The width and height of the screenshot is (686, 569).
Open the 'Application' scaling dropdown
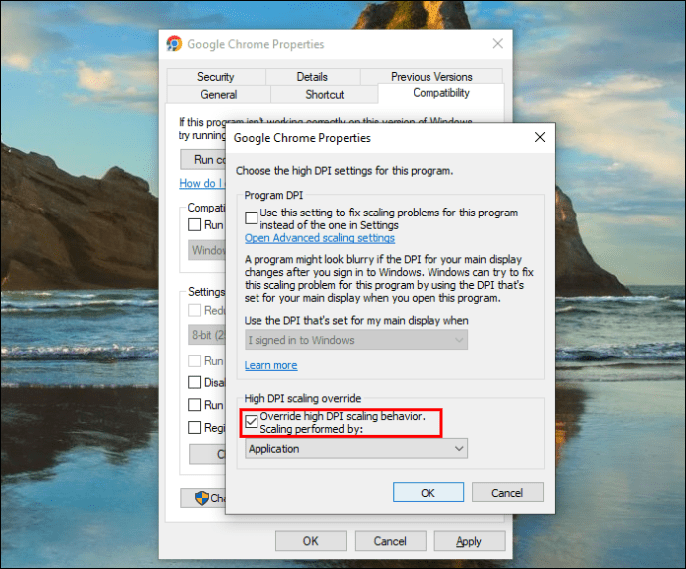(x=356, y=449)
